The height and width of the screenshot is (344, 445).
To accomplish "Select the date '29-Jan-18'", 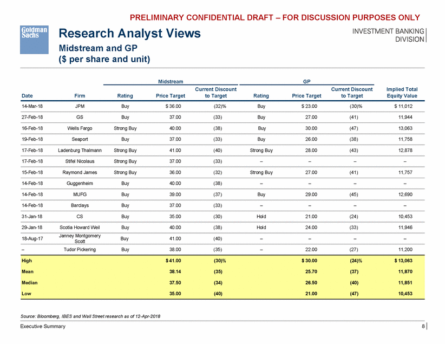I will coord(32,228).
